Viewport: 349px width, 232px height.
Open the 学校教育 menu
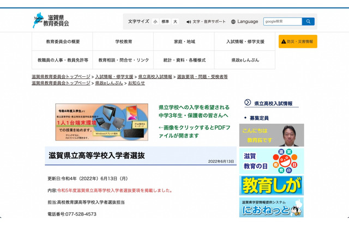tap(123, 41)
